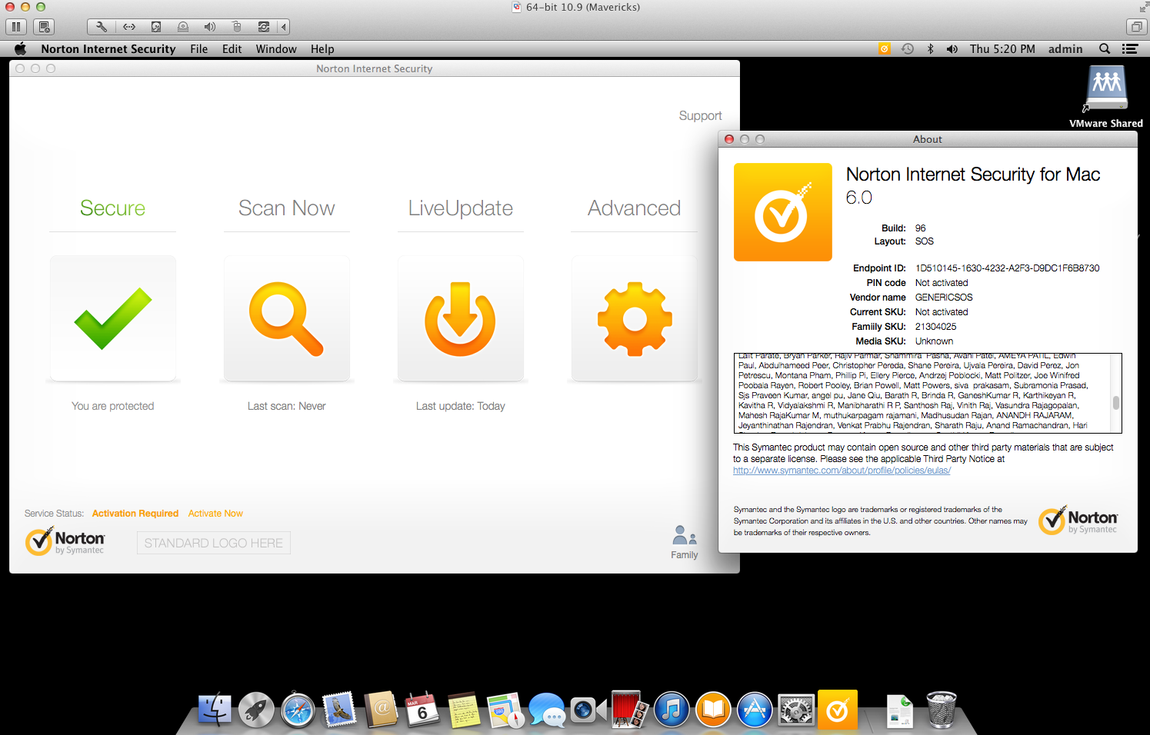Open Safari from the Dock
Viewport: 1150px width, 735px height.
tap(298, 710)
